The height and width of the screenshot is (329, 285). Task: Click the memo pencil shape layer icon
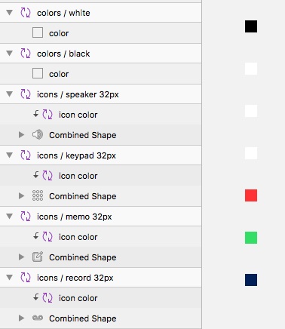[x=38, y=257]
